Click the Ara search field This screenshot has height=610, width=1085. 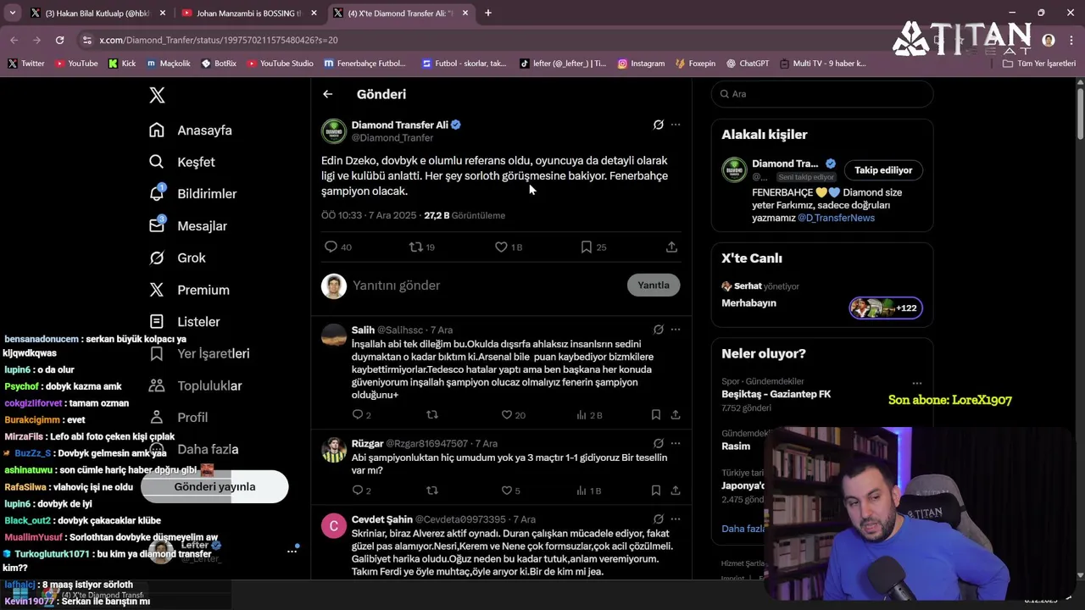tap(822, 94)
